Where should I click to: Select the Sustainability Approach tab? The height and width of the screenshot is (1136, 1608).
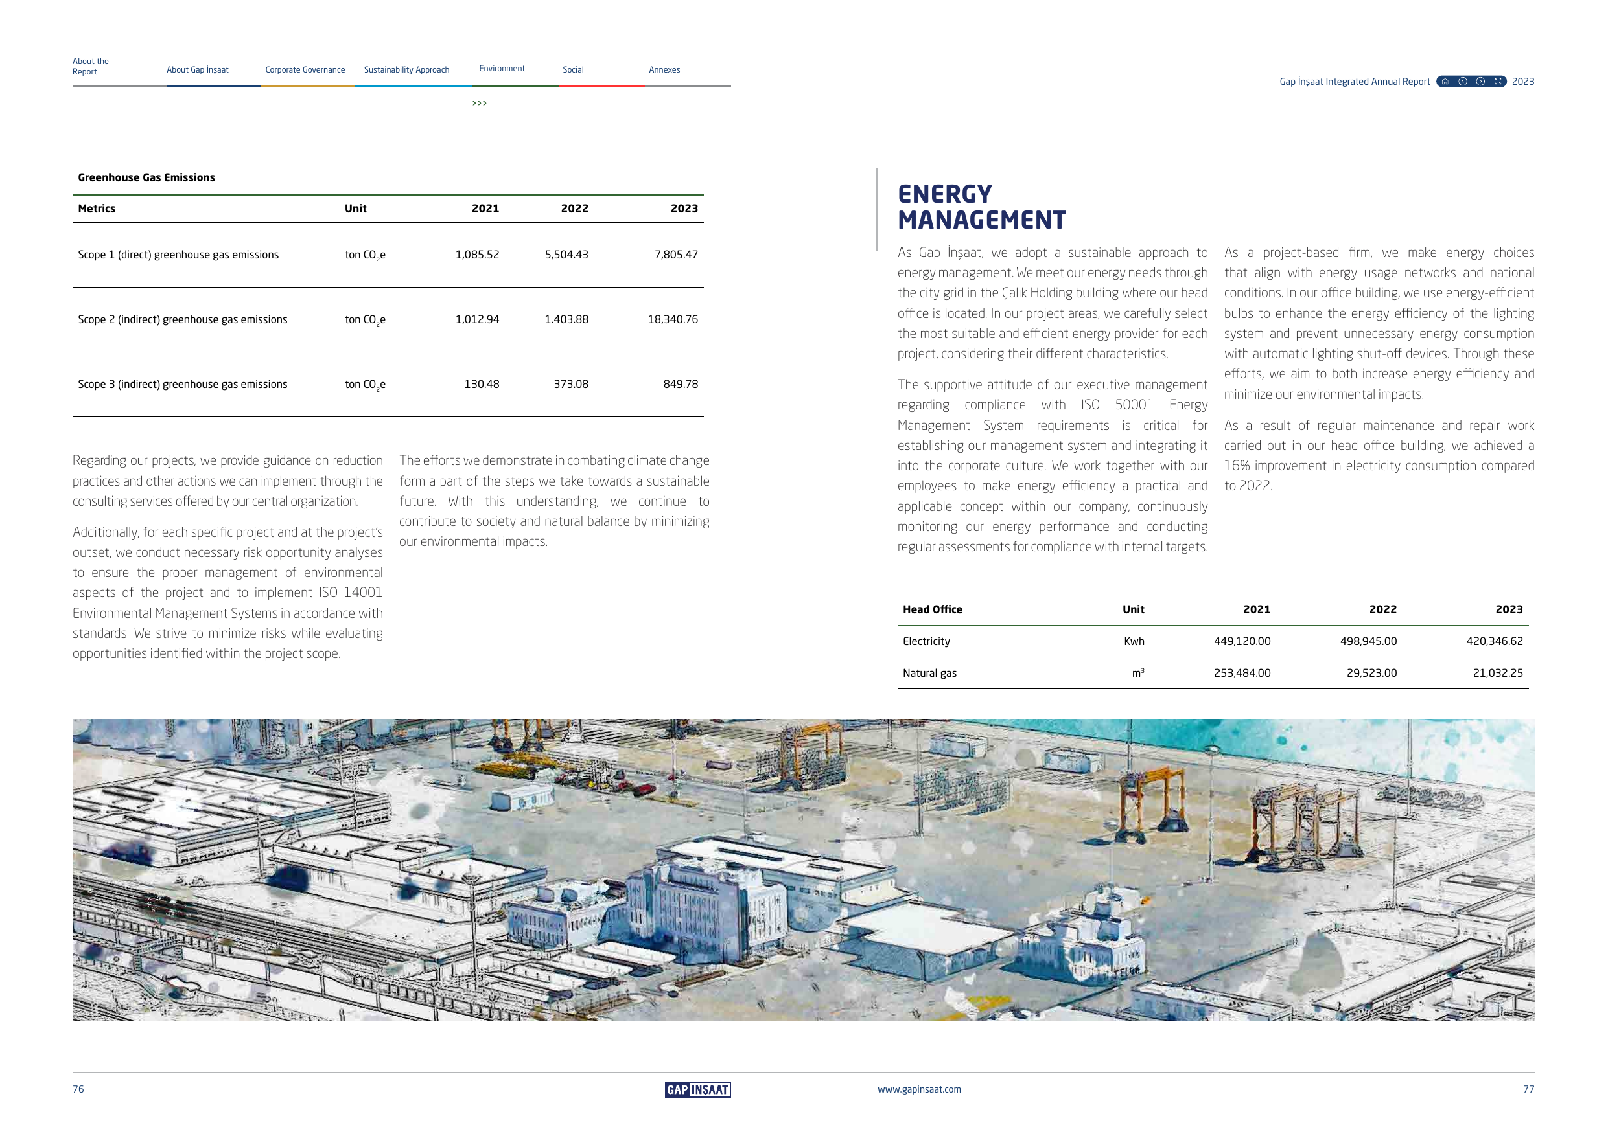[406, 69]
